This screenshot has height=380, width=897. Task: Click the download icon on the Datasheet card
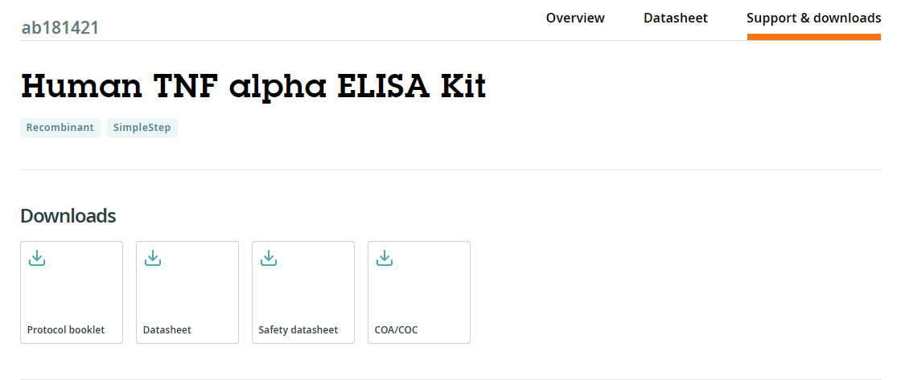coord(153,258)
